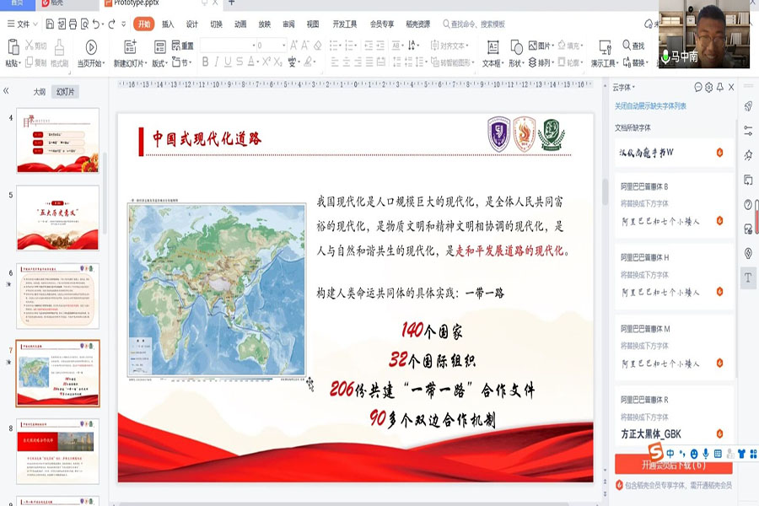Click the New Slide (新建幻灯片) icon
Screen dimensions: 759x506
click(130, 47)
